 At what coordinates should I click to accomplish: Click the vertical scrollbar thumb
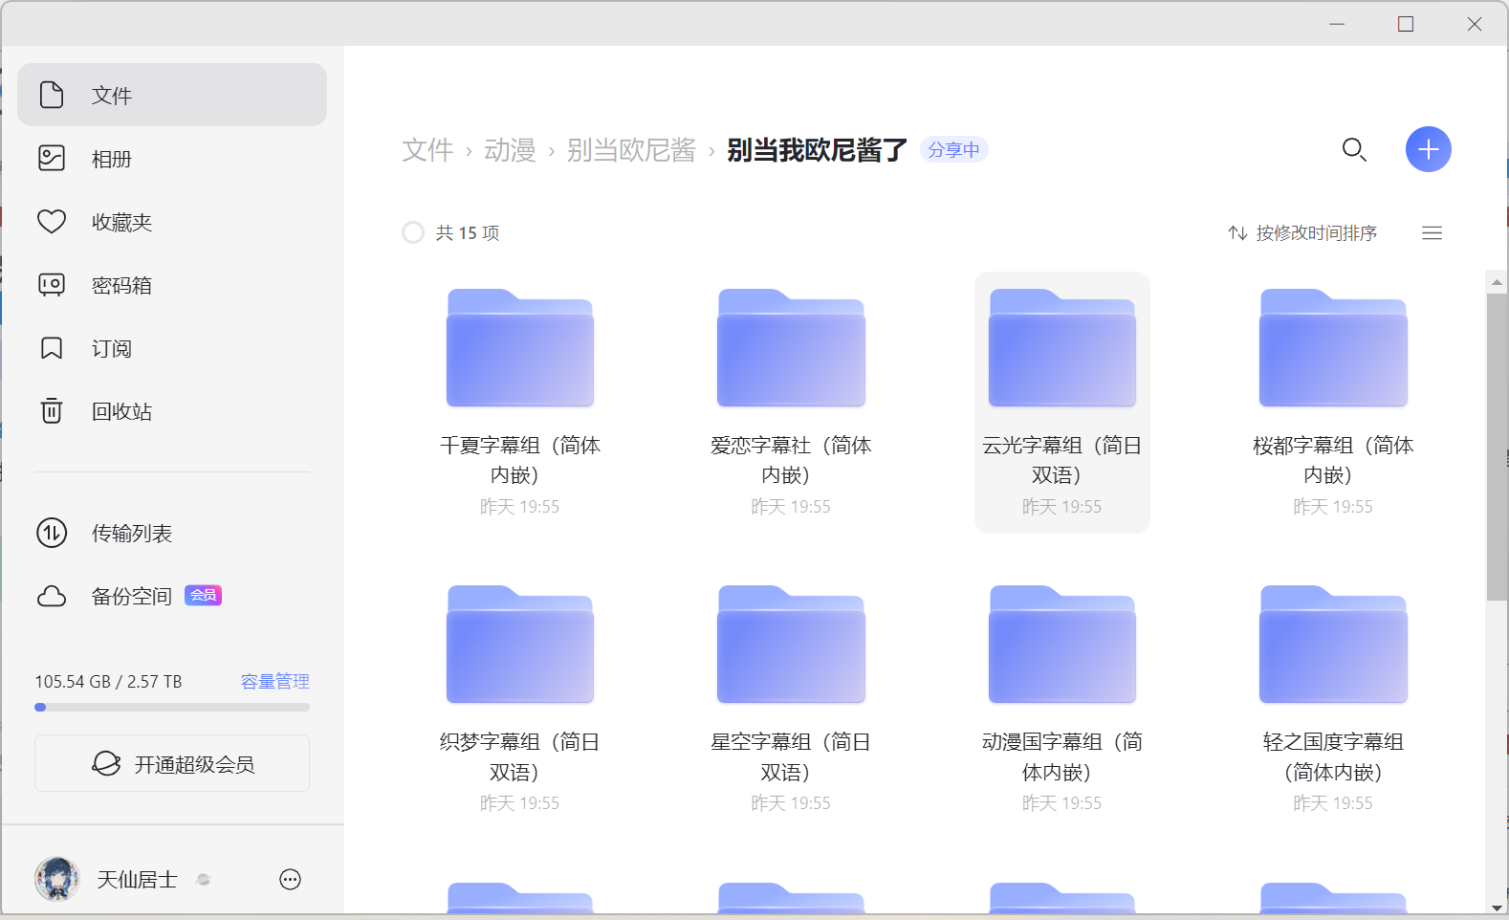[1497, 447]
